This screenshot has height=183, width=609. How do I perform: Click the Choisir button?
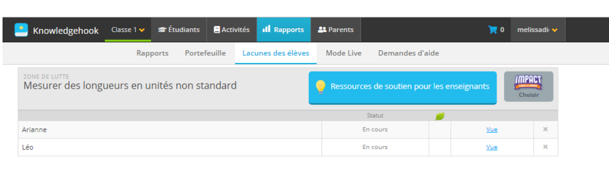529,87
